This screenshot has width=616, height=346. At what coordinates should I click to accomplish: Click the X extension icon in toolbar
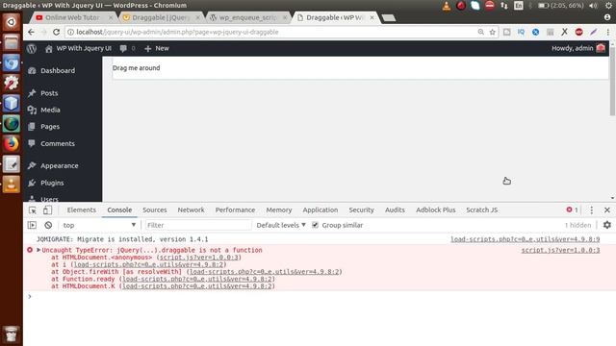pos(564,32)
